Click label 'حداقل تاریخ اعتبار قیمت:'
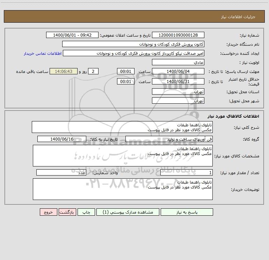Image resolution: width=269 pixels, height=260 pixels. coord(244,82)
